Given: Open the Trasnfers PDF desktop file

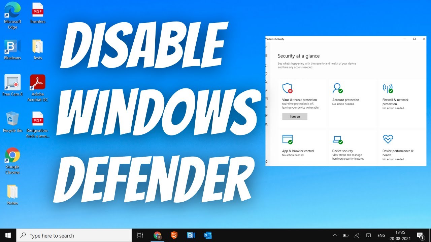Looking at the screenshot, I should [38, 13].
